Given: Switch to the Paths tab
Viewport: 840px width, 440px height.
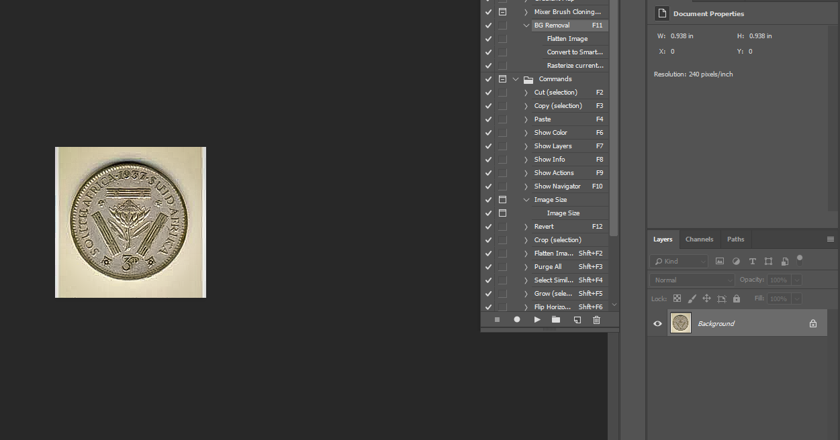Looking at the screenshot, I should point(736,239).
